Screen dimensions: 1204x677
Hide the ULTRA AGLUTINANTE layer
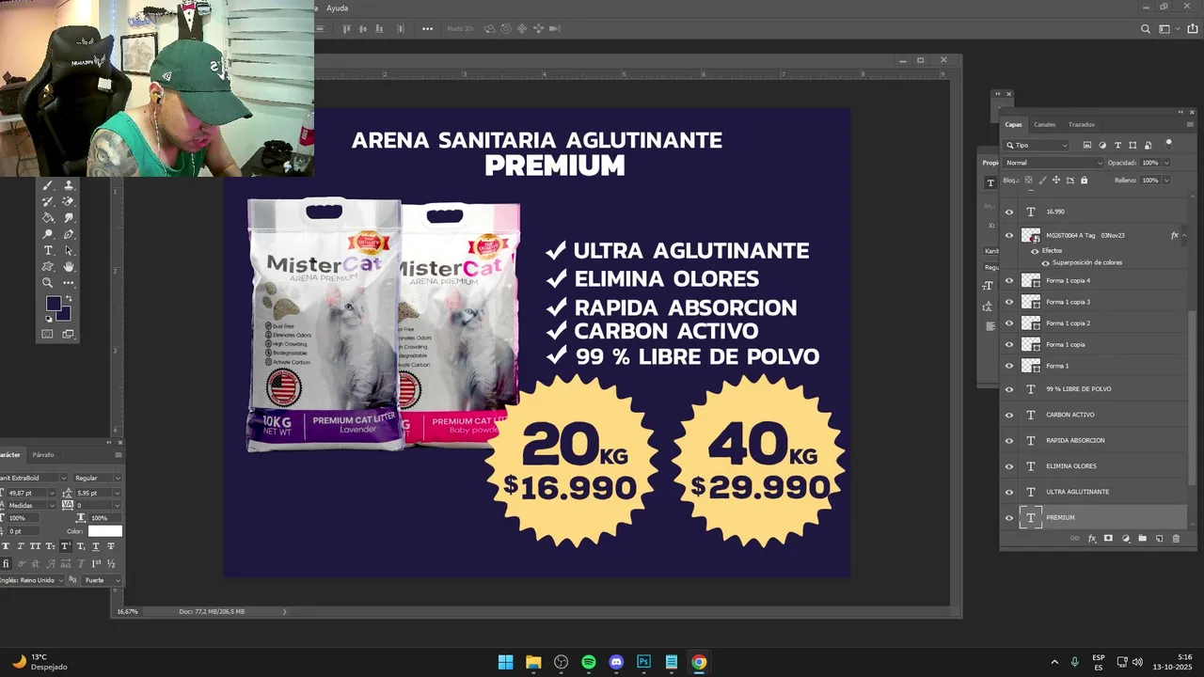(1009, 492)
